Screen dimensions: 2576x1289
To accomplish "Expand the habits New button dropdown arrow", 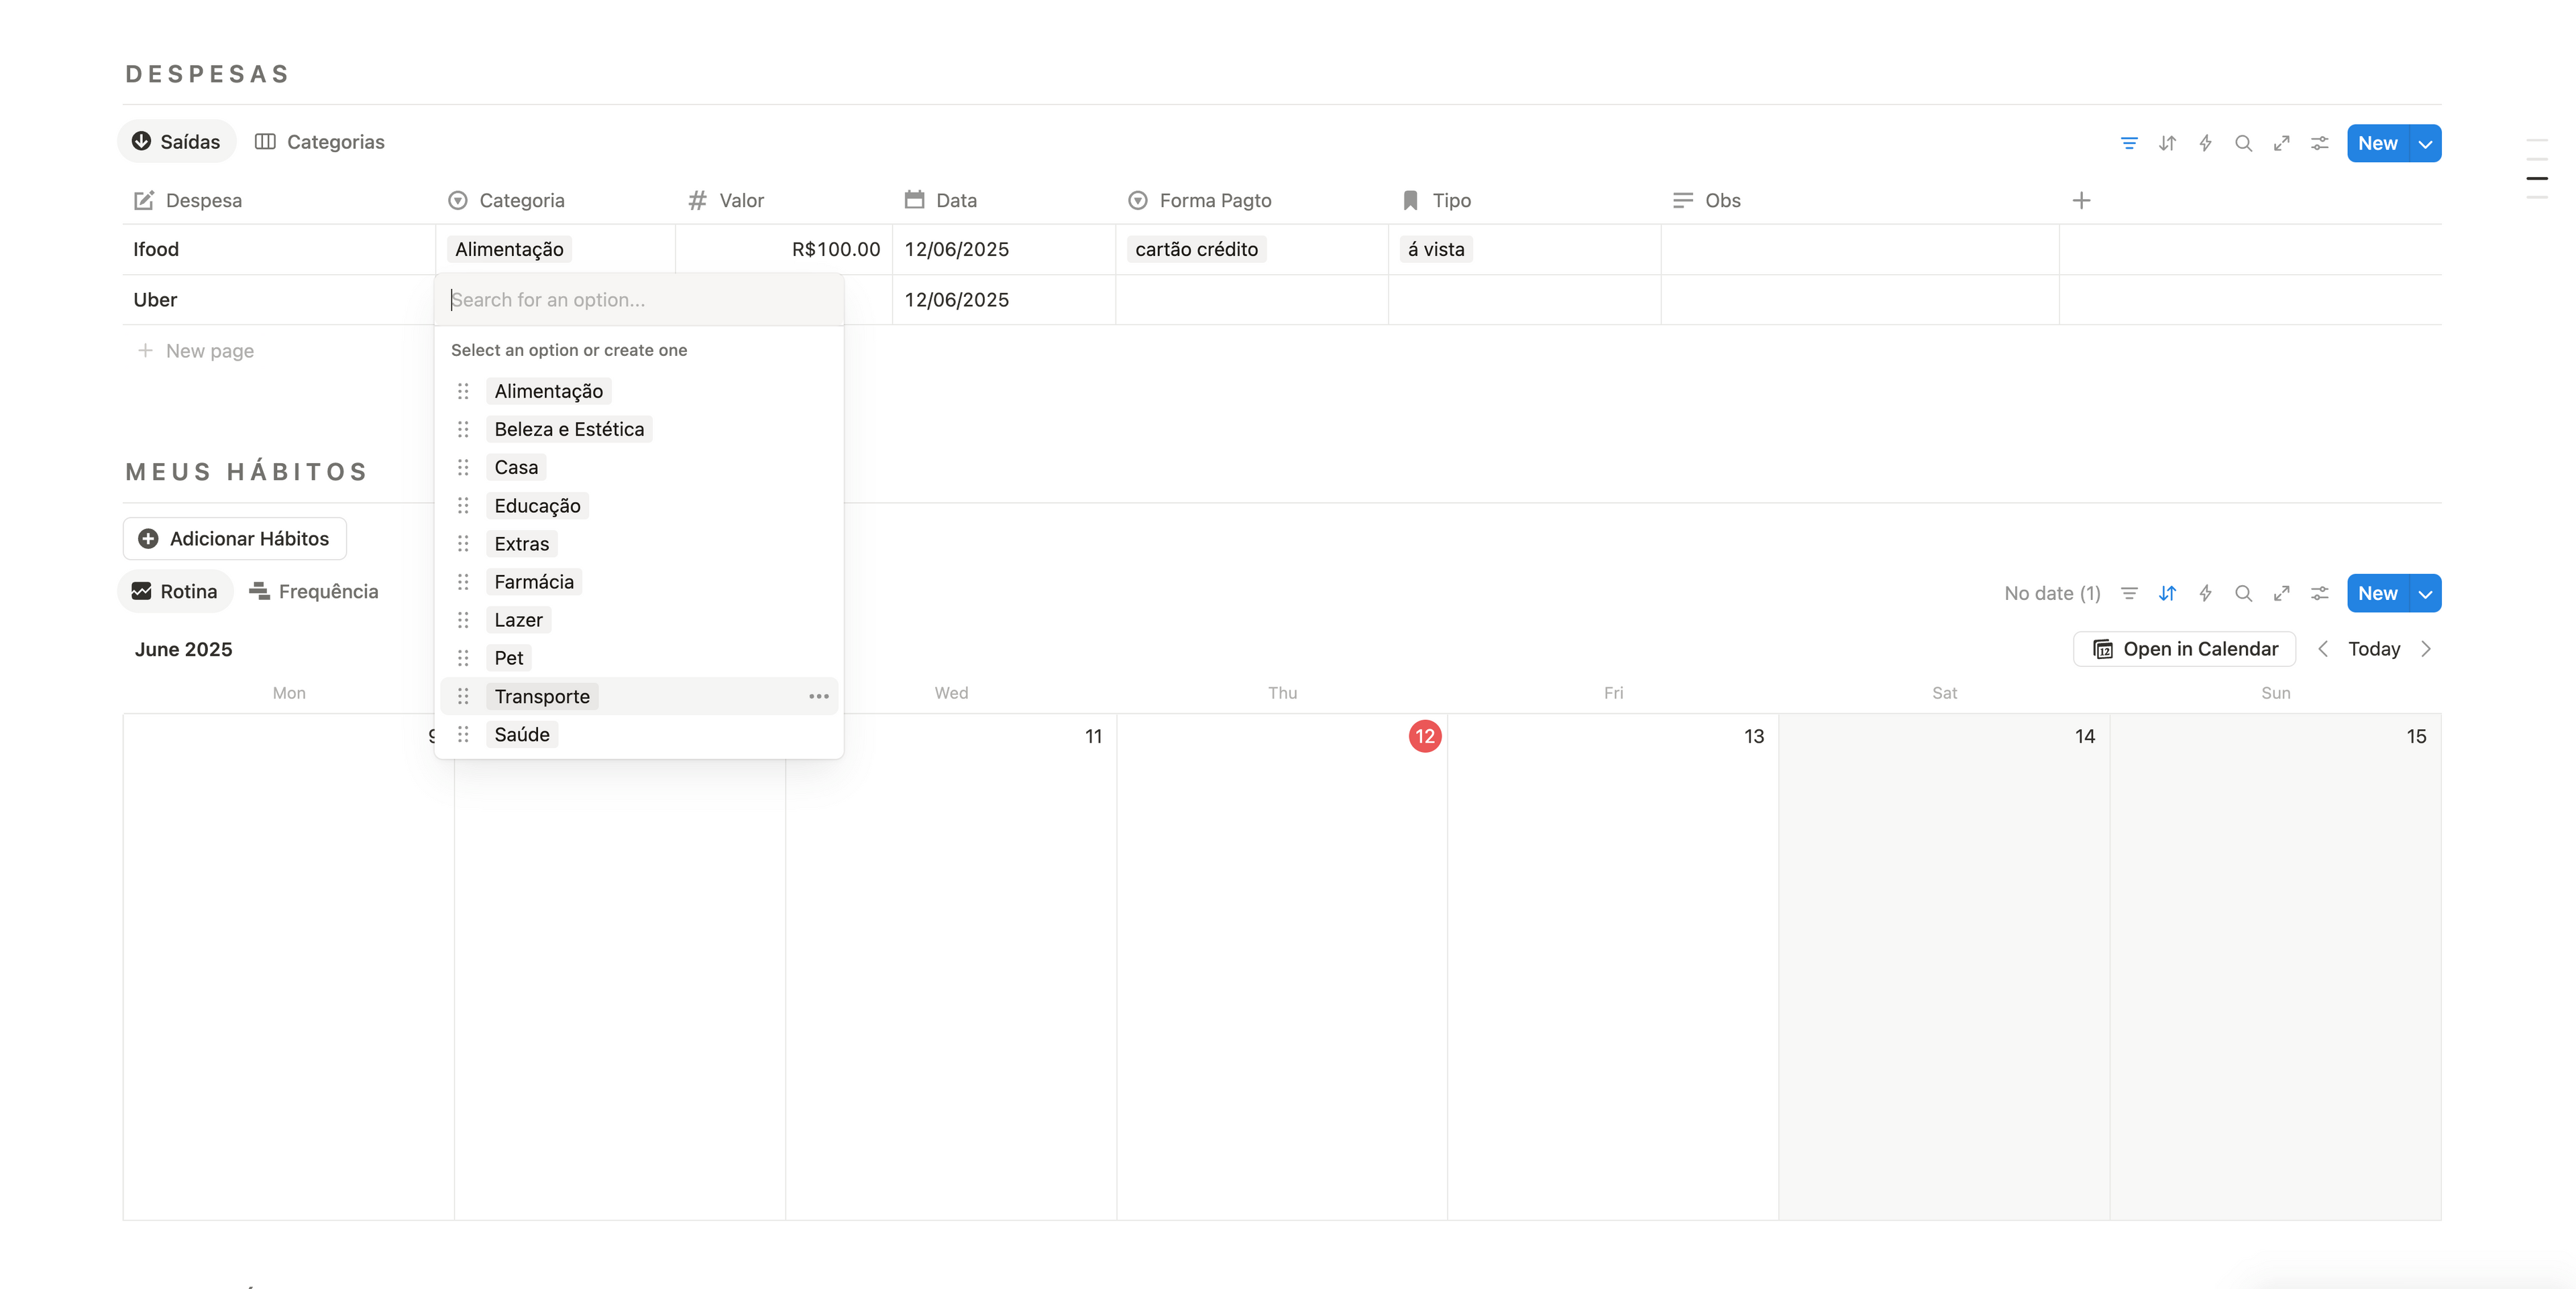I will [x=2425, y=593].
